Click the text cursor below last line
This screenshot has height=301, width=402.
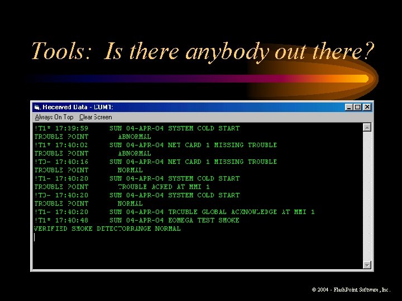35,237
